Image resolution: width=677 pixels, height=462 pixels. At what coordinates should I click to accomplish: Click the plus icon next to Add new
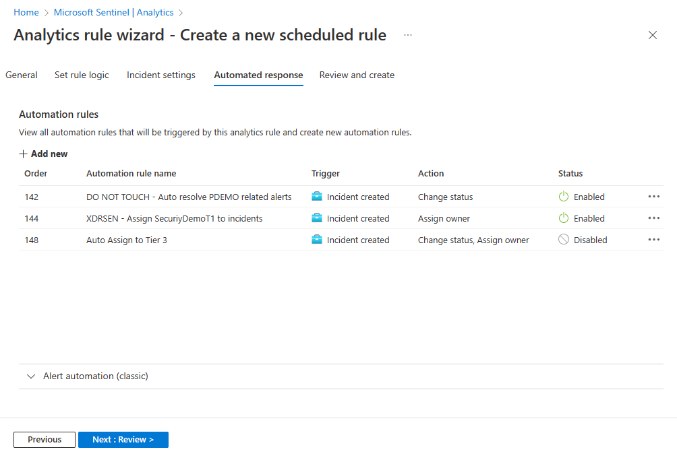point(22,154)
